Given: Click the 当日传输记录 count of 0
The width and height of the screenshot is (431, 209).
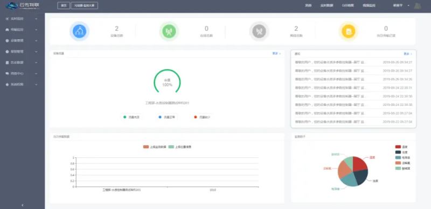Looking at the screenshot, I should [x=386, y=28].
